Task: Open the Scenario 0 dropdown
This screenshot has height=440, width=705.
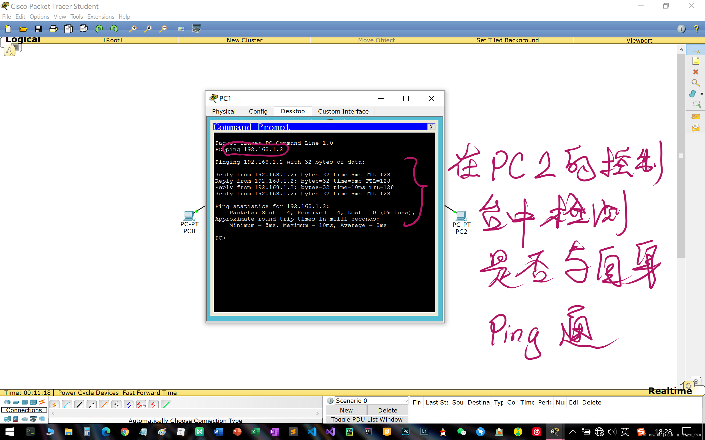Action: pyautogui.click(x=372, y=401)
